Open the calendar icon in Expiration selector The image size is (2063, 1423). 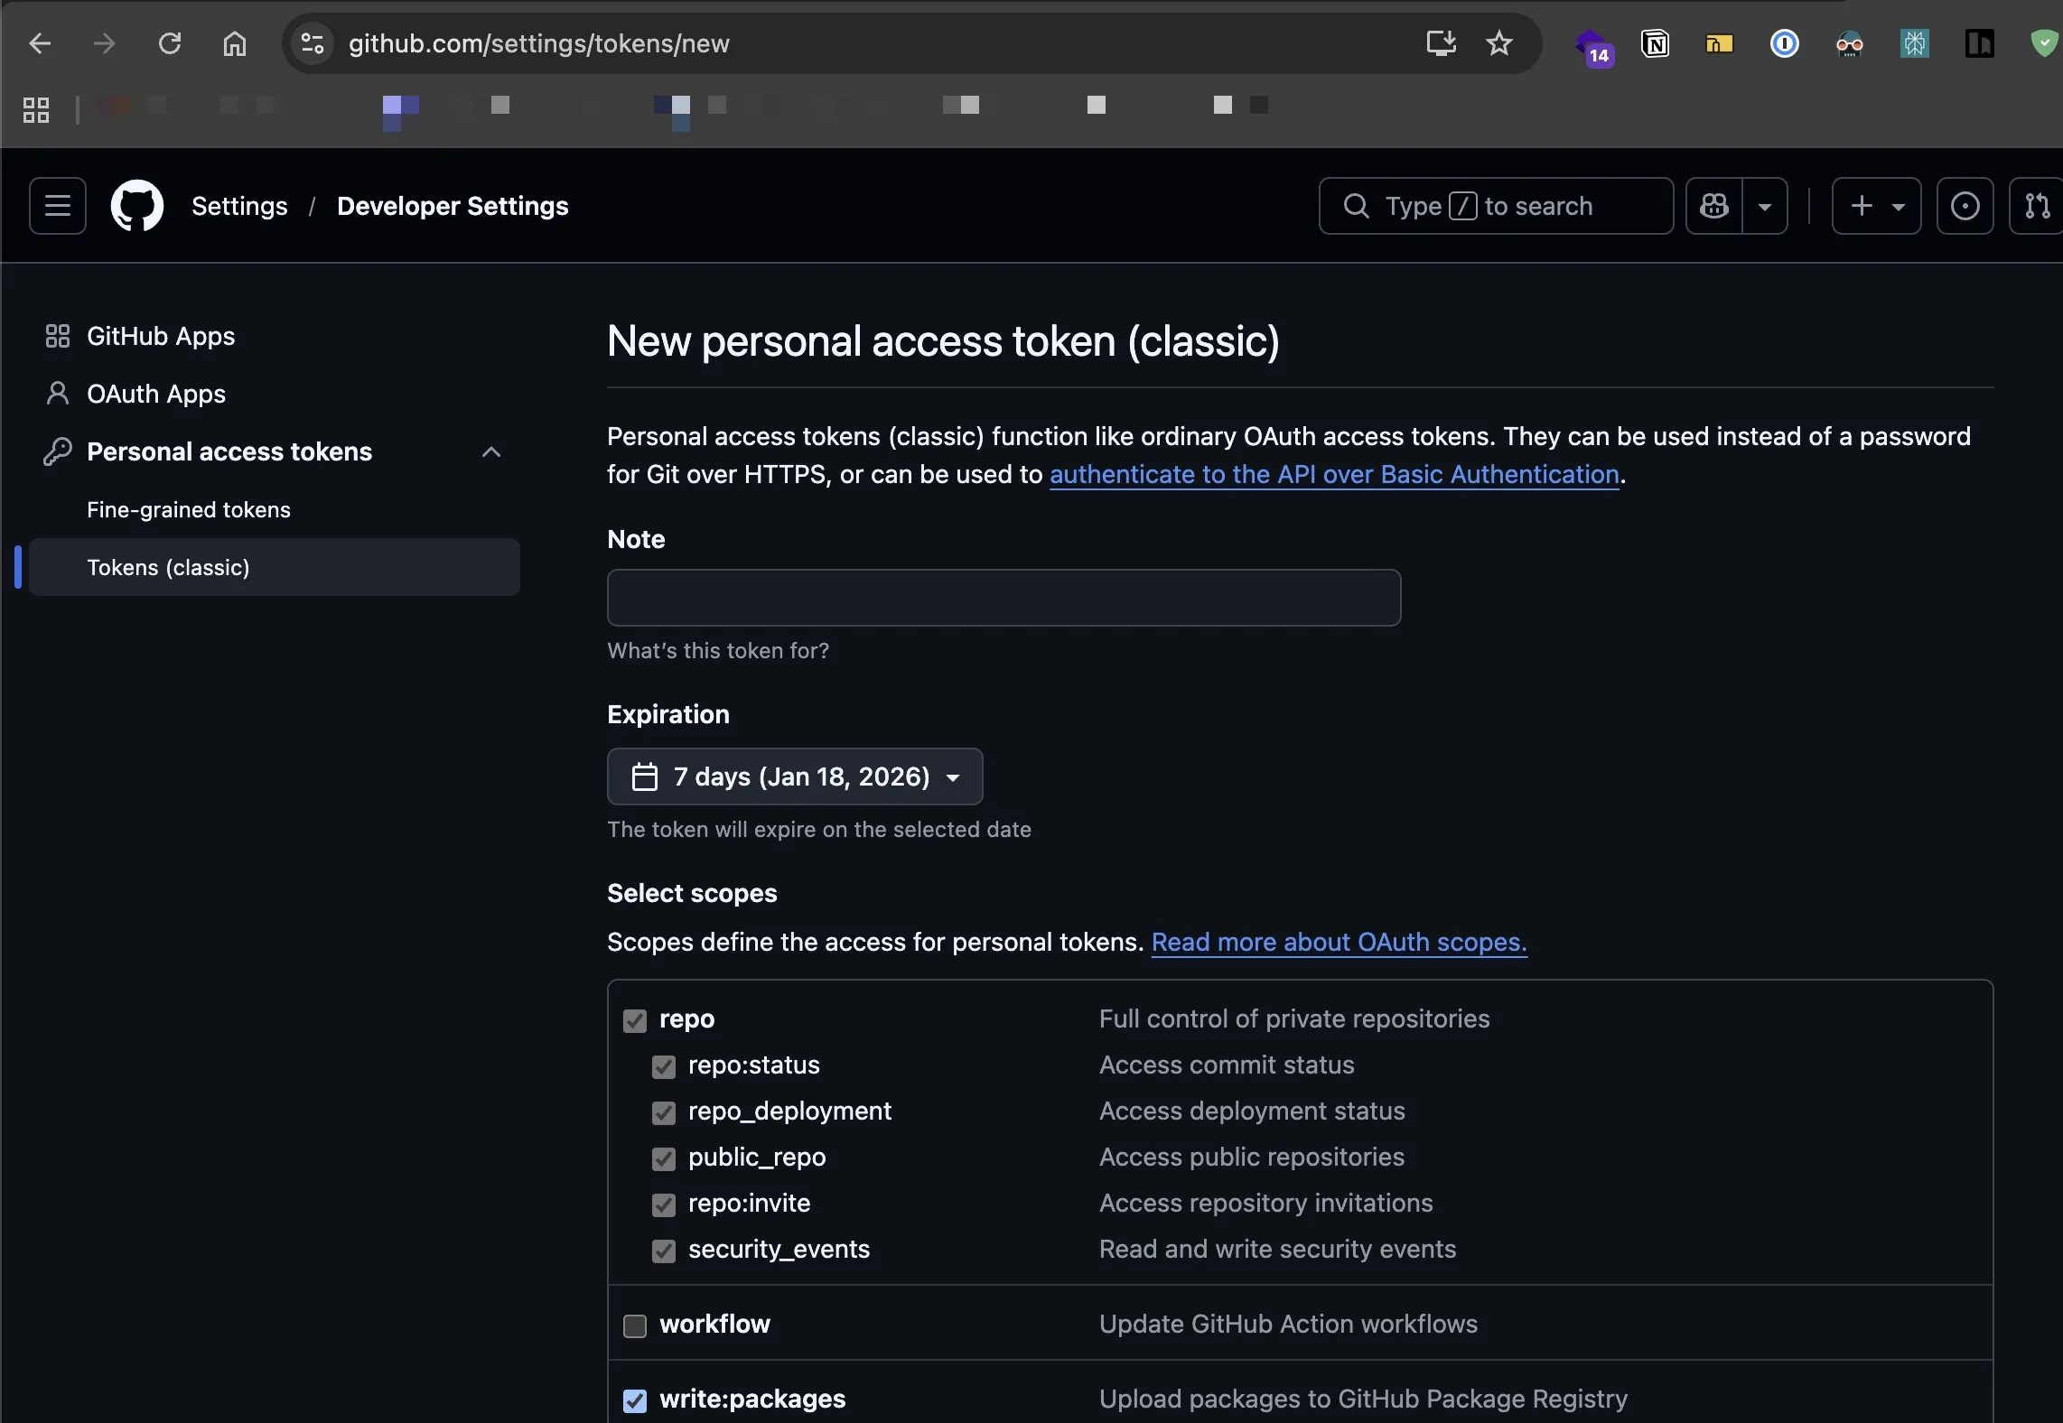(x=644, y=777)
